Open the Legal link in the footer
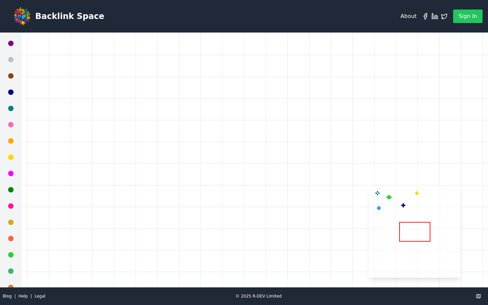 pos(40,296)
